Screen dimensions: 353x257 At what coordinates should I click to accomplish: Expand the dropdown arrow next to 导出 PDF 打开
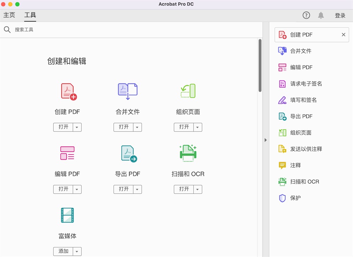(x=137, y=190)
